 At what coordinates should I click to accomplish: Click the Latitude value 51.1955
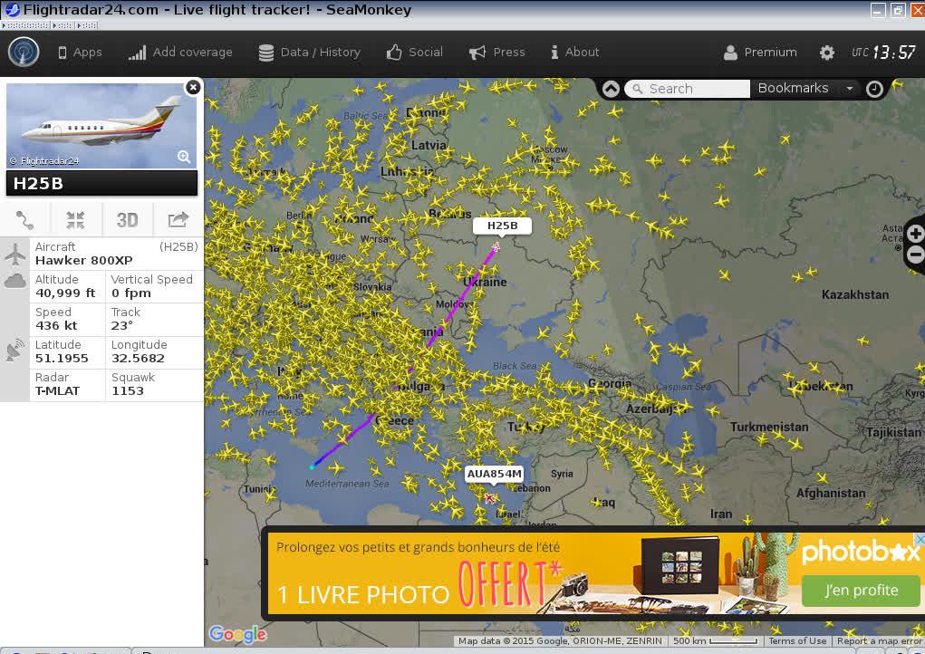[x=62, y=359]
